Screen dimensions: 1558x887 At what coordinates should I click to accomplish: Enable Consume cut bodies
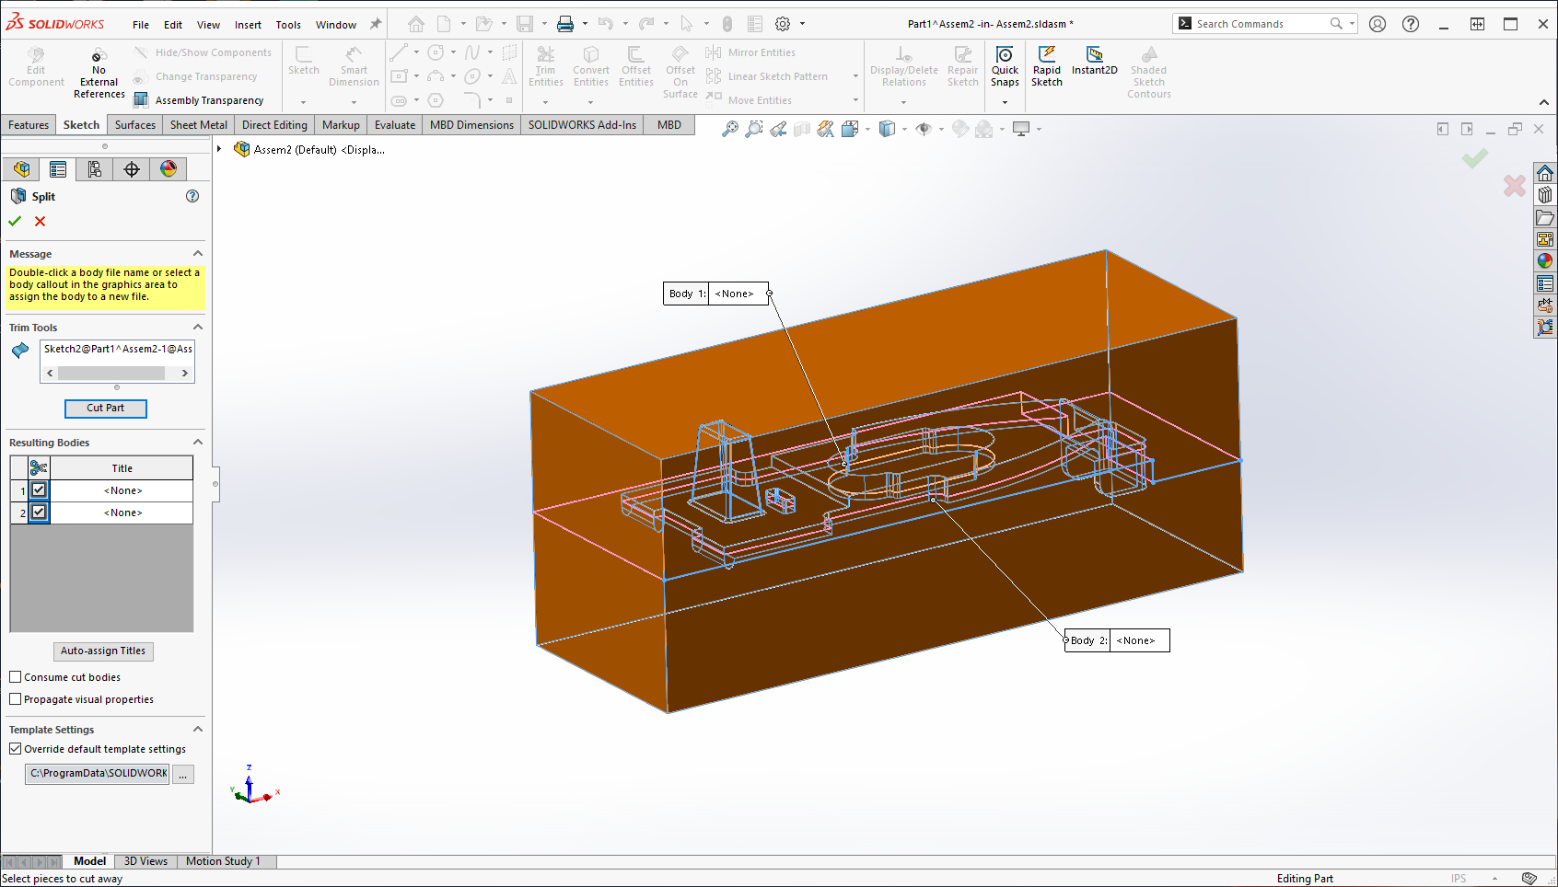(16, 677)
